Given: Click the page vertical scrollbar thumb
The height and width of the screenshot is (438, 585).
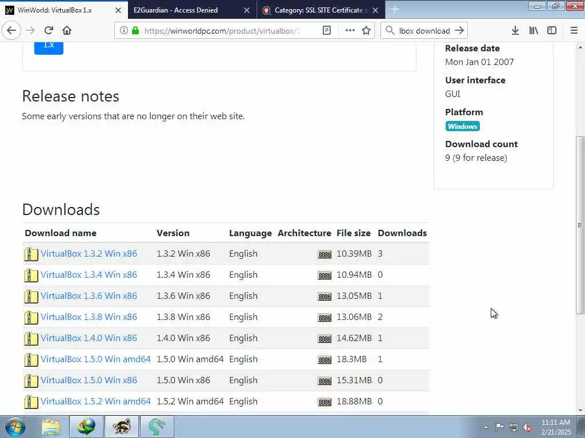Looking at the screenshot, I should click(580, 225).
